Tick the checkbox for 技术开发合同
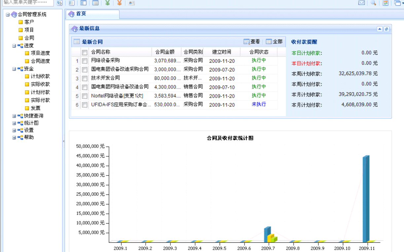The width and height of the screenshot is (404, 252). coord(85,79)
